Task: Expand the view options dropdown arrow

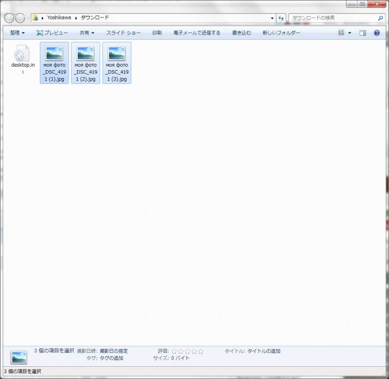Action: [x=350, y=33]
